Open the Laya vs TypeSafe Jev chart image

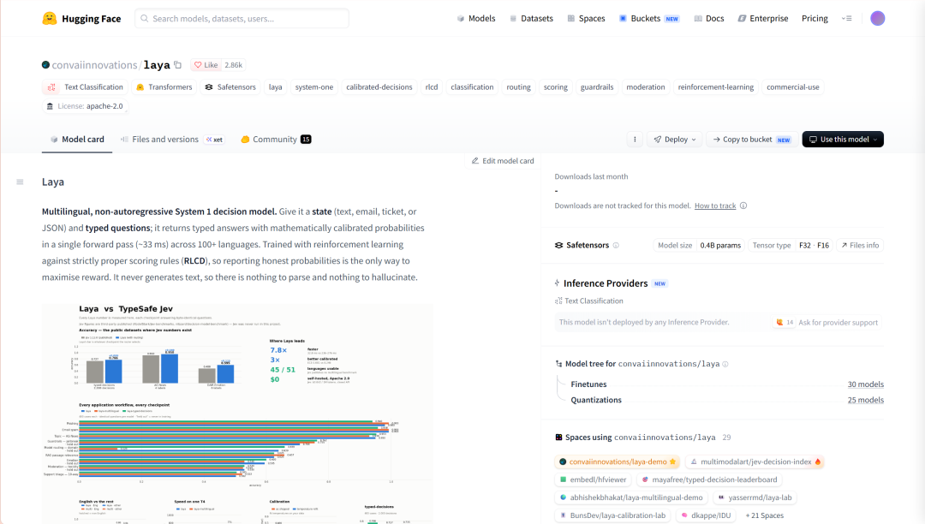click(237, 413)
